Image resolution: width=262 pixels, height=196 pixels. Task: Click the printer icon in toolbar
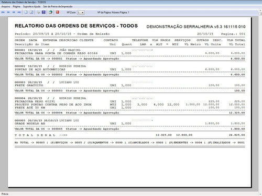coord(38,13)
